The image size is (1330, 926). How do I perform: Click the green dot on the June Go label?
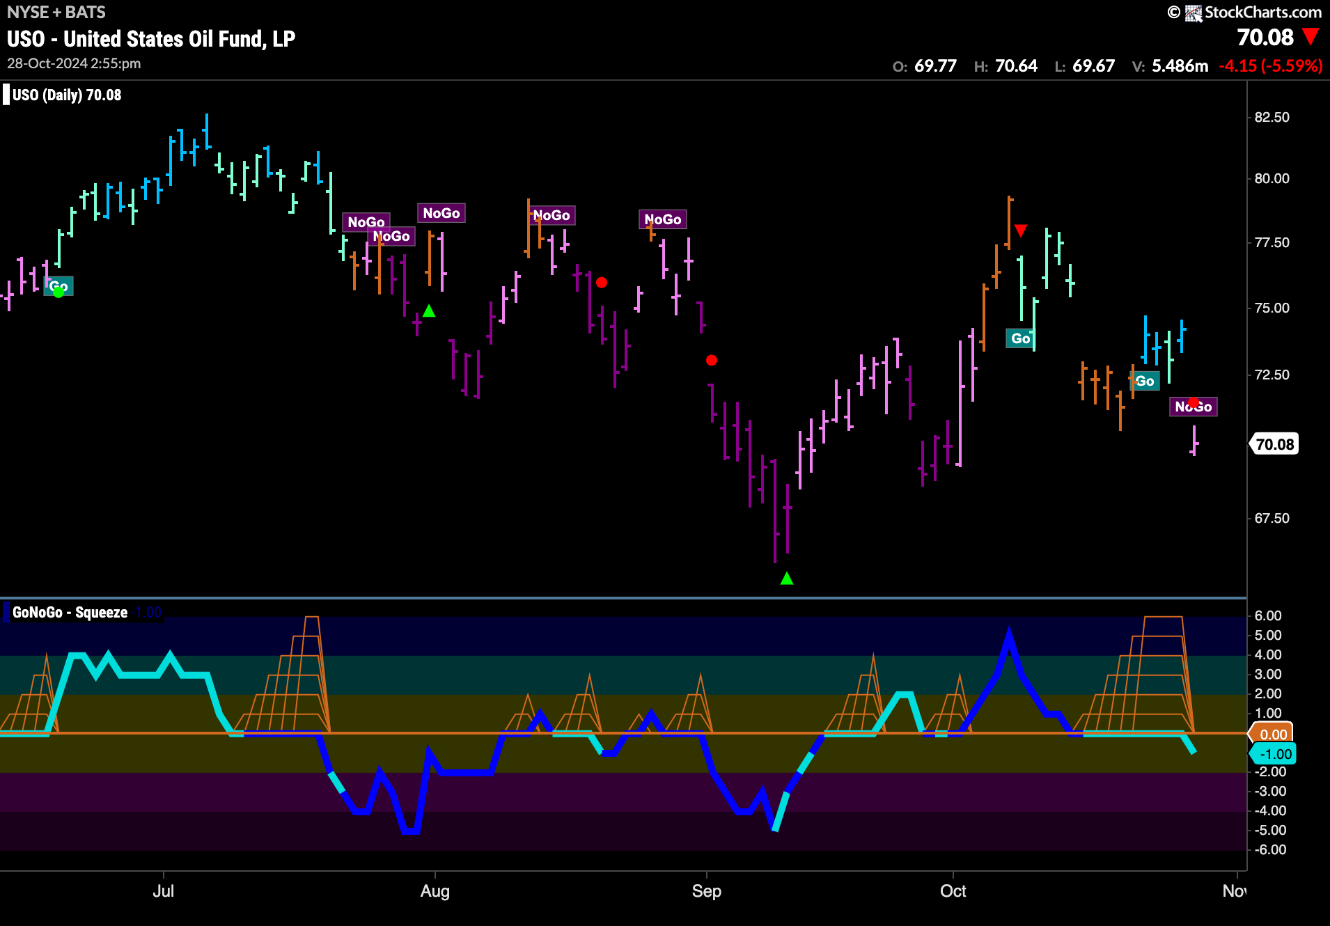[x=58, y=292]
